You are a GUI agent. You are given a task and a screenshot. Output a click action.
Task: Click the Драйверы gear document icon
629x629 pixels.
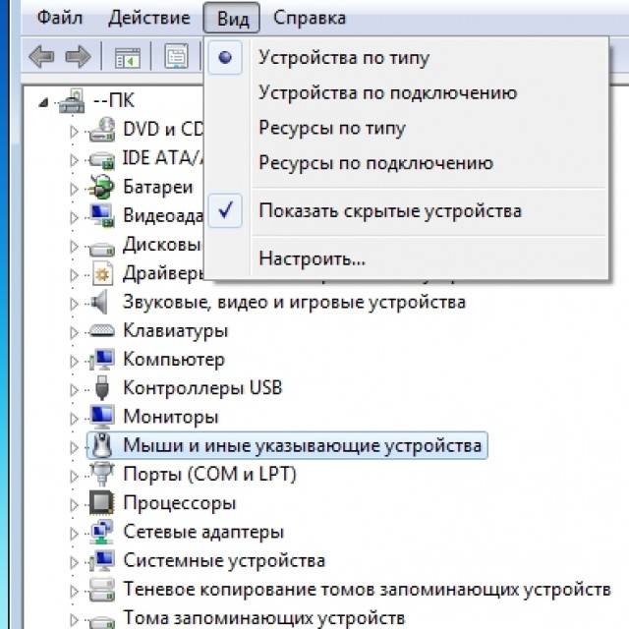click(x=102, y=273)
